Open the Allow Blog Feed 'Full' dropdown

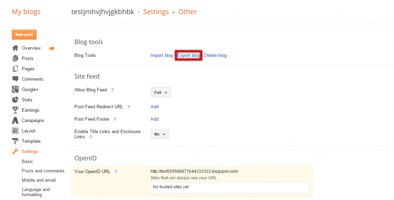(160, 93)
